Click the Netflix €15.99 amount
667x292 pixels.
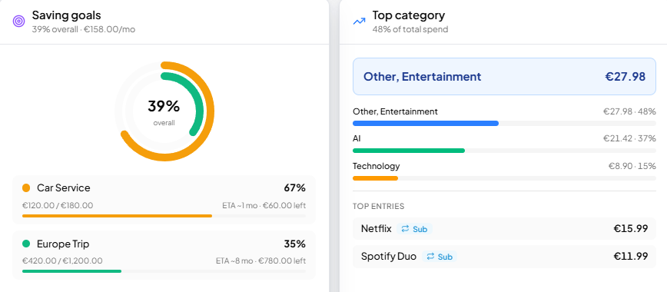click(631, 228)
